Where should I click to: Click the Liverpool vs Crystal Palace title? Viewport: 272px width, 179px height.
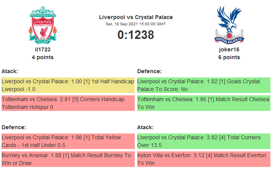pyautogui.click(x=136, y=17)
